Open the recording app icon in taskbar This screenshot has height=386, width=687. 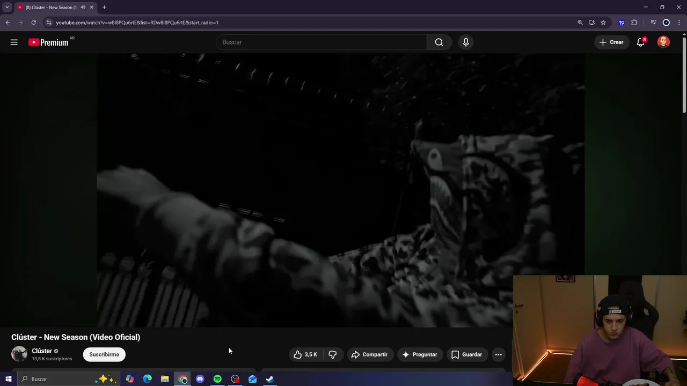(235, 379)
